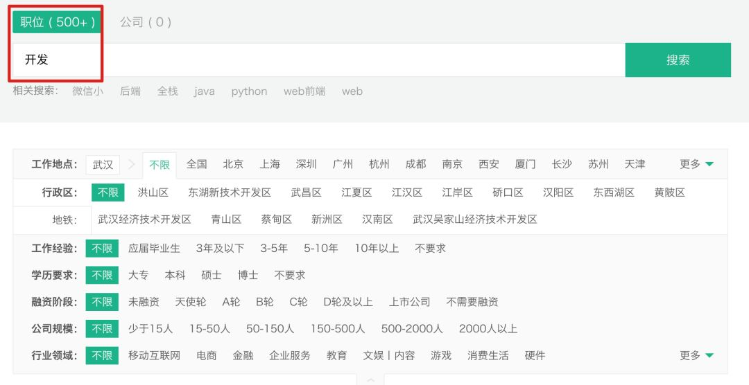
Task: Select 深圳 as work location
Action: (x=307, y=164)
